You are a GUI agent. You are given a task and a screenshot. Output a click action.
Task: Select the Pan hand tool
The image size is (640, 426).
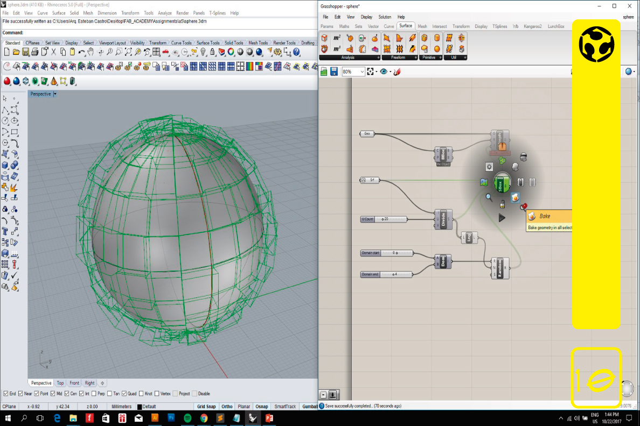pos(91,52)
